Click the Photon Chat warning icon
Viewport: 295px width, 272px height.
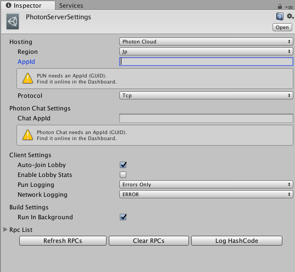click(27, 135)
